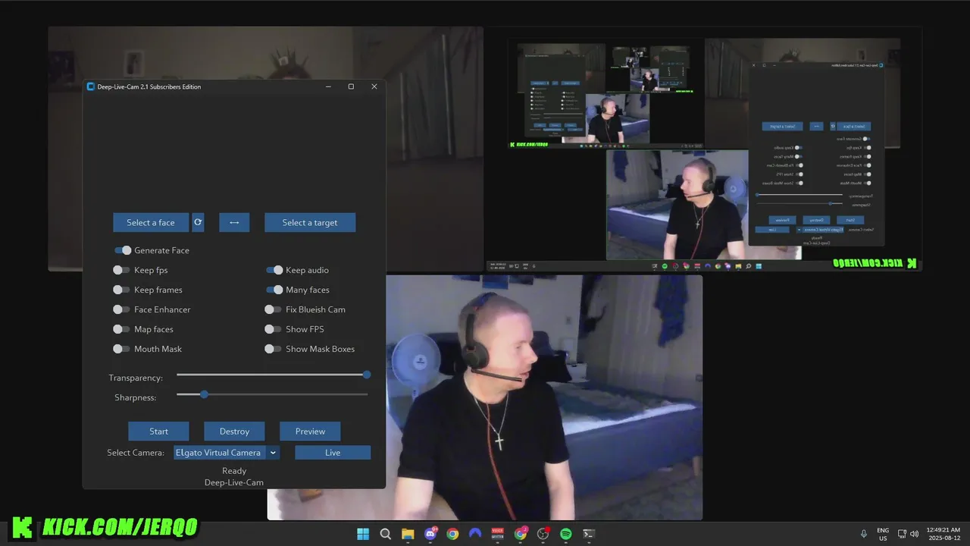Viewport: 970px width, 546px height.
Task: Click the refresh icon beside Select a face
Action: 198,222
